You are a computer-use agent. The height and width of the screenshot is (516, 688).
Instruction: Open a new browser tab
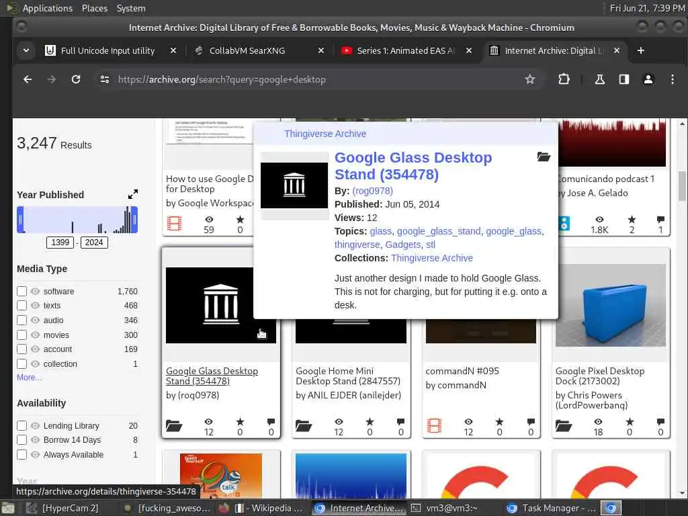640,50
